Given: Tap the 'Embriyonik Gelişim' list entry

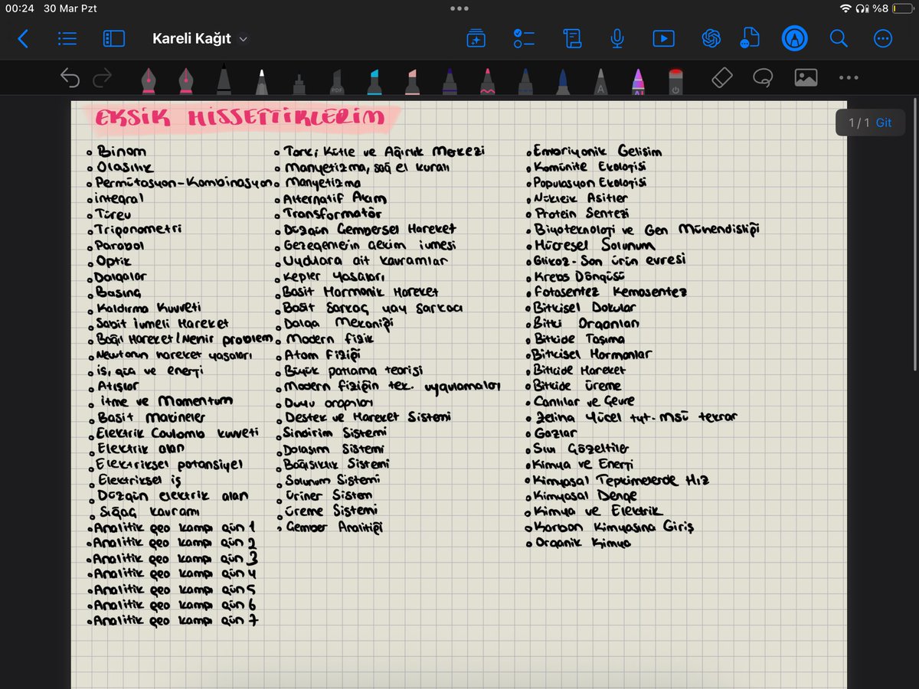Looking at the screenshot, I should pos(597,152).
